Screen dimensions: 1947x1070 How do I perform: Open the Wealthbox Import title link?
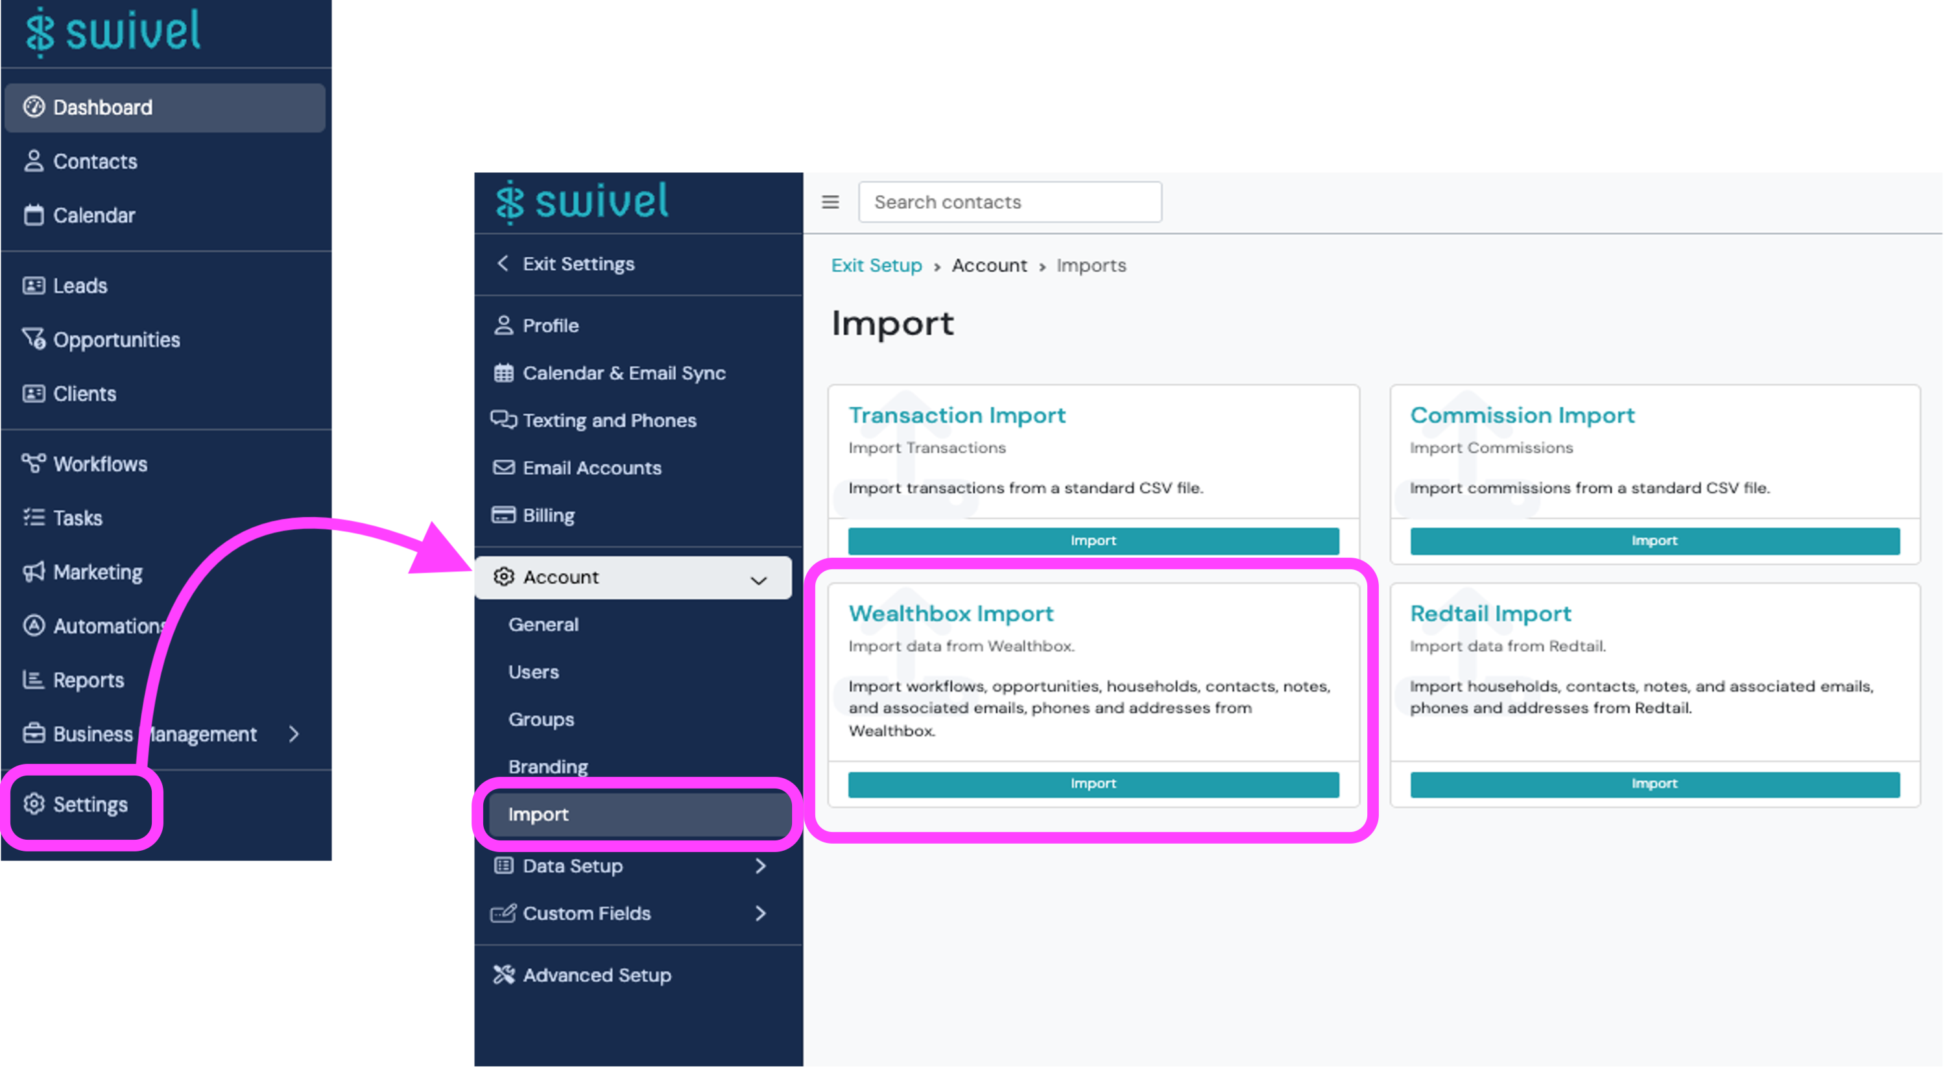pyautogui.click(x=951, y=613)
